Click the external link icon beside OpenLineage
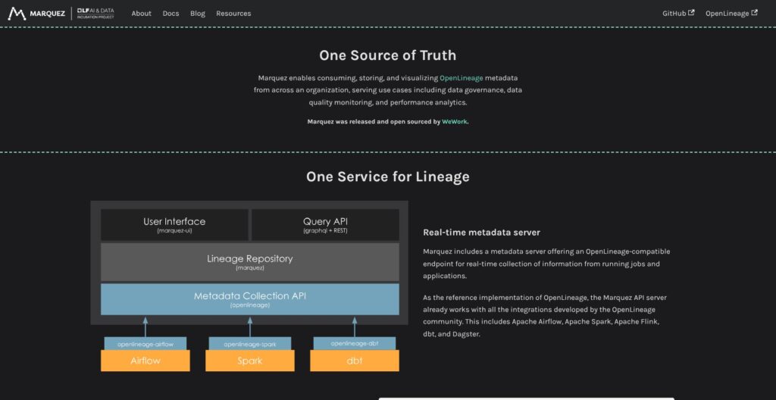776x400 pixels. pos(754,13)
